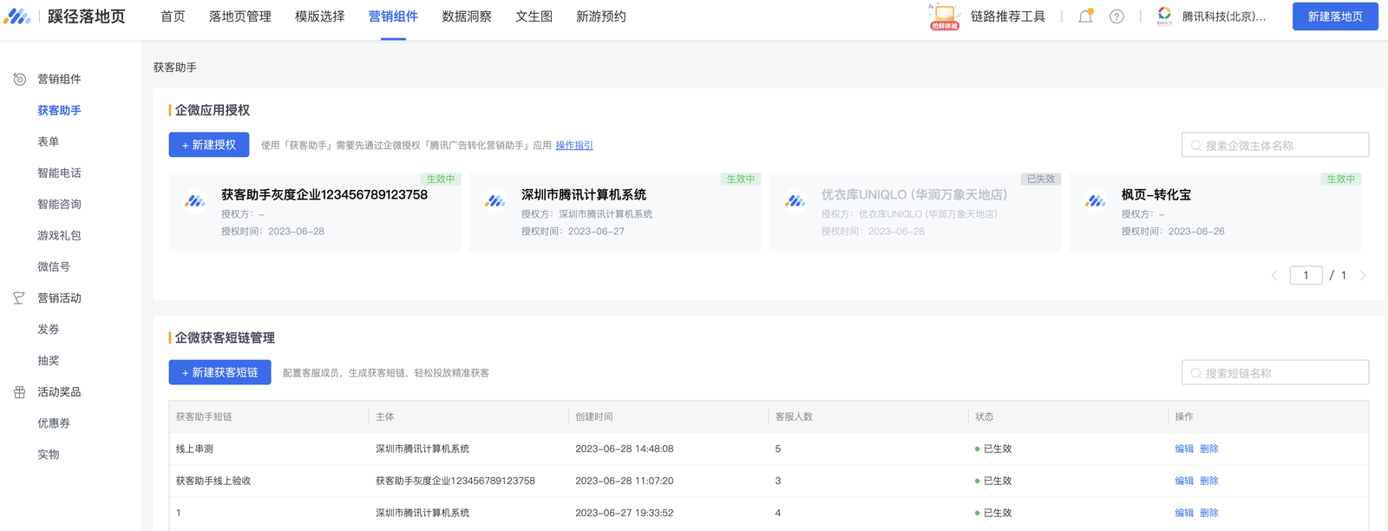The height and width of the screenshot is (531, 1388).
Task: Select 智能咨询 in sidebar
Action: tap(59, 204)
